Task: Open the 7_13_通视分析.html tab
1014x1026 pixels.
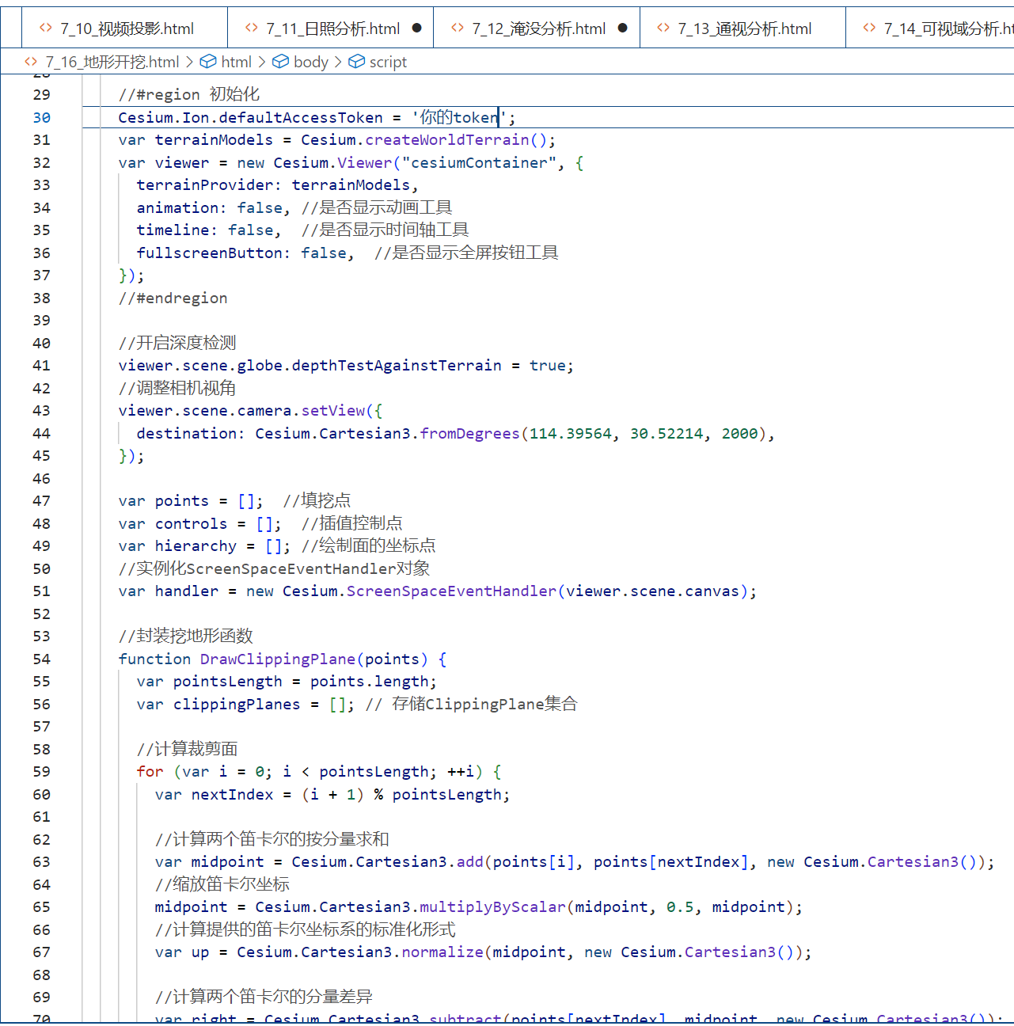Action: 742,28
